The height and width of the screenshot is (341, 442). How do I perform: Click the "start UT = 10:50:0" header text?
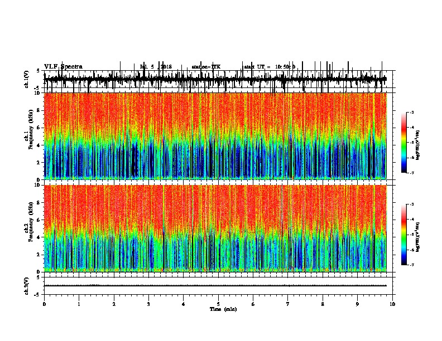pyautogui.click(x=270, y=67)
